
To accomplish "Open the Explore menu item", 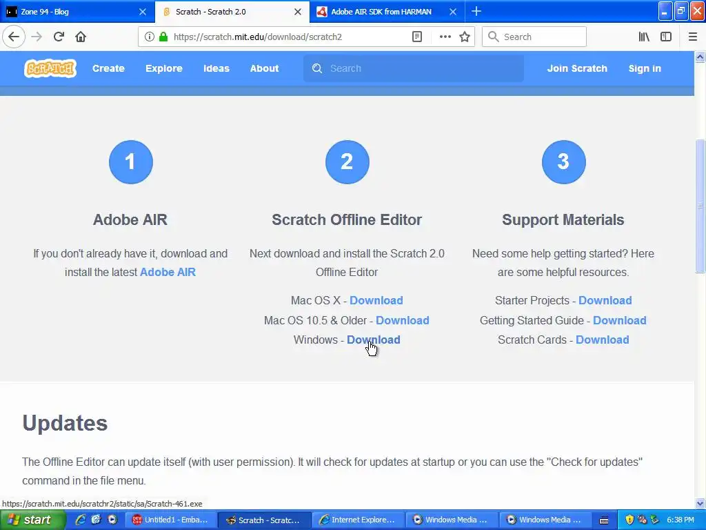I will point(164,68).
